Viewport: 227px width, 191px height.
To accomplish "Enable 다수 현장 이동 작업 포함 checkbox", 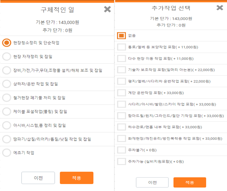I will 121,59.
